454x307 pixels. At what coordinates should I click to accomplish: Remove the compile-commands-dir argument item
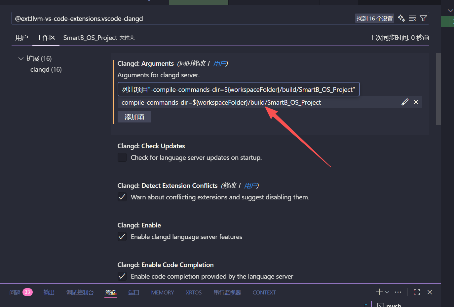click(x=416, y=102)
